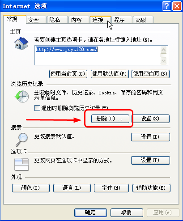Confirm with the 确定 button

pos(90,212)
